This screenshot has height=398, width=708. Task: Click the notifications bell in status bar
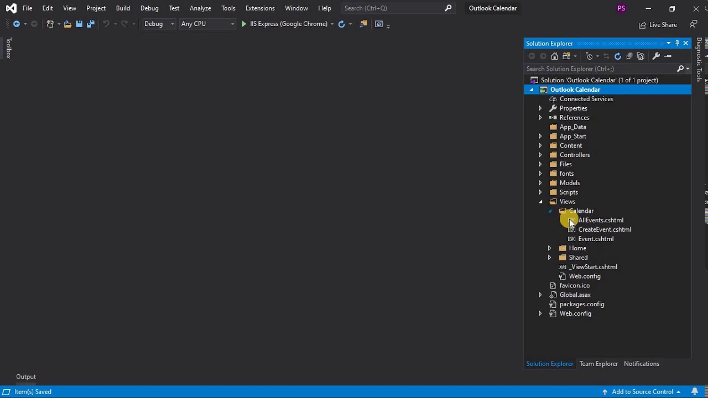[x=695, y=392]
